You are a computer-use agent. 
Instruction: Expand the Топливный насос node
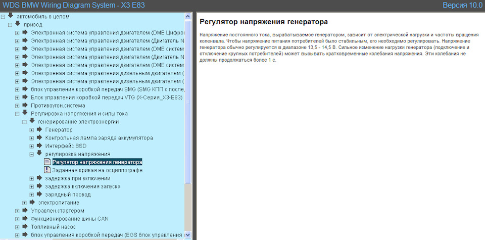tap(17, 227)
